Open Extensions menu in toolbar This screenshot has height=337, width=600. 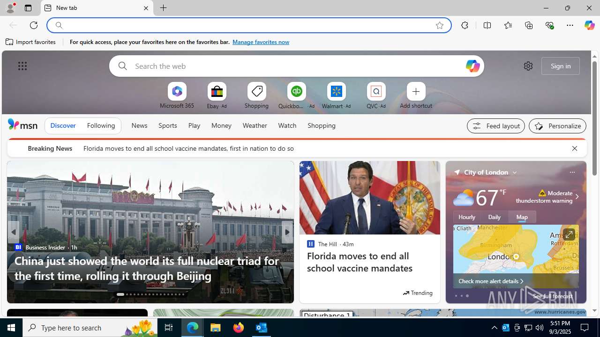pyautogui.click(x=465, y=25)
